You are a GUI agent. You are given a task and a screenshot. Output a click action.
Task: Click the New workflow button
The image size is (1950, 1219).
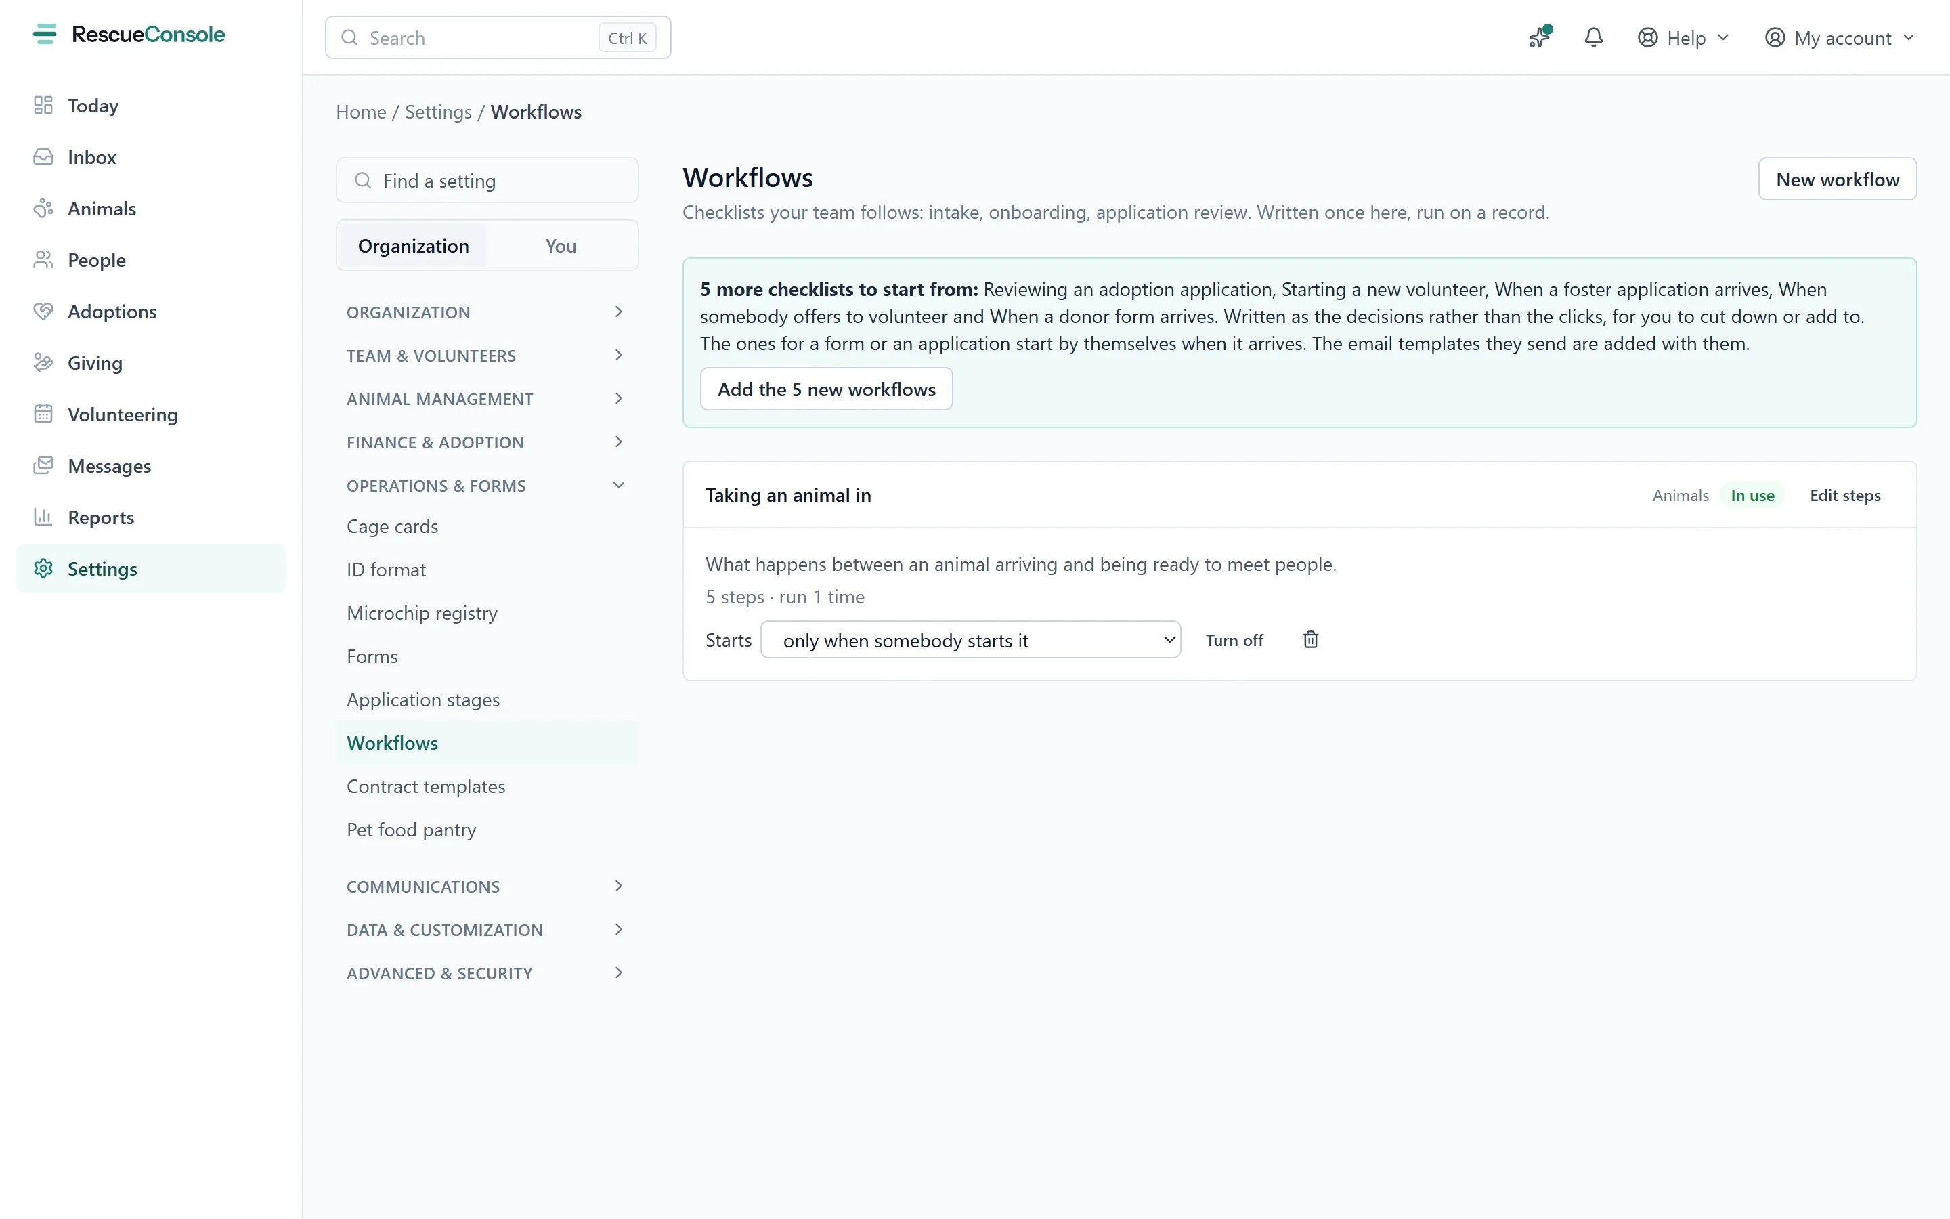coord(1837,179)
